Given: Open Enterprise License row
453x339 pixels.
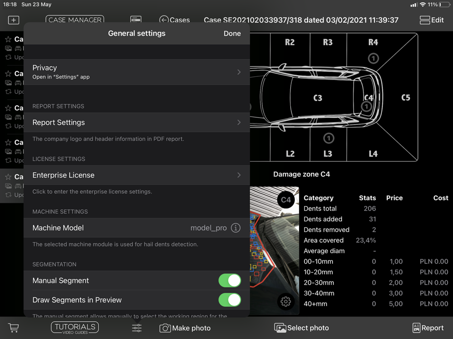Looking at the screenshot, I should point(137,175).
